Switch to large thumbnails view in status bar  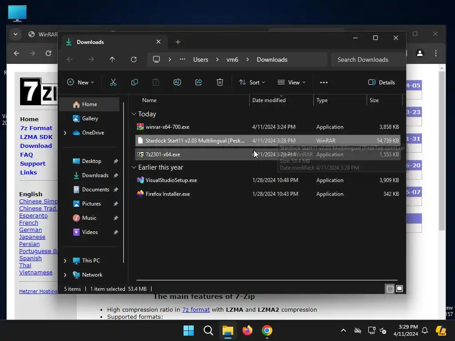[399, 289]
